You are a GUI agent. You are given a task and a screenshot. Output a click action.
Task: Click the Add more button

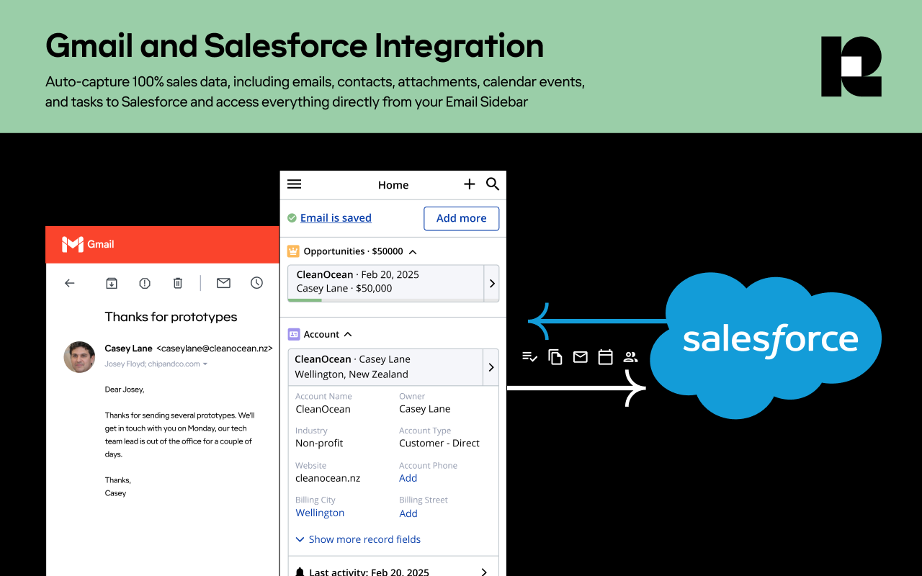point(461,218)
